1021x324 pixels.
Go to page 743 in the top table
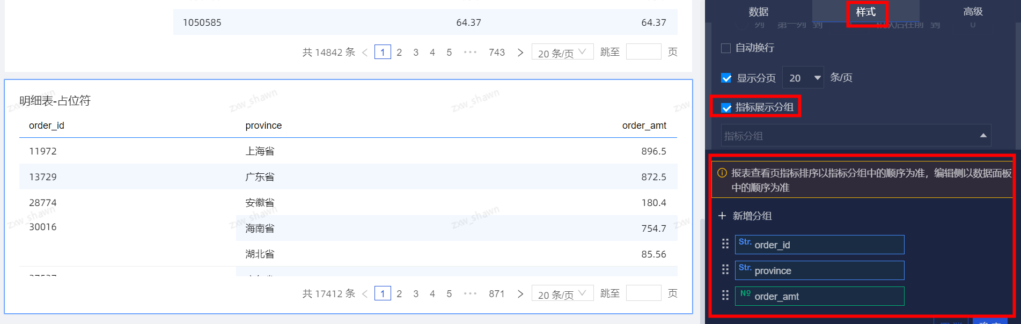pos(496,53)
